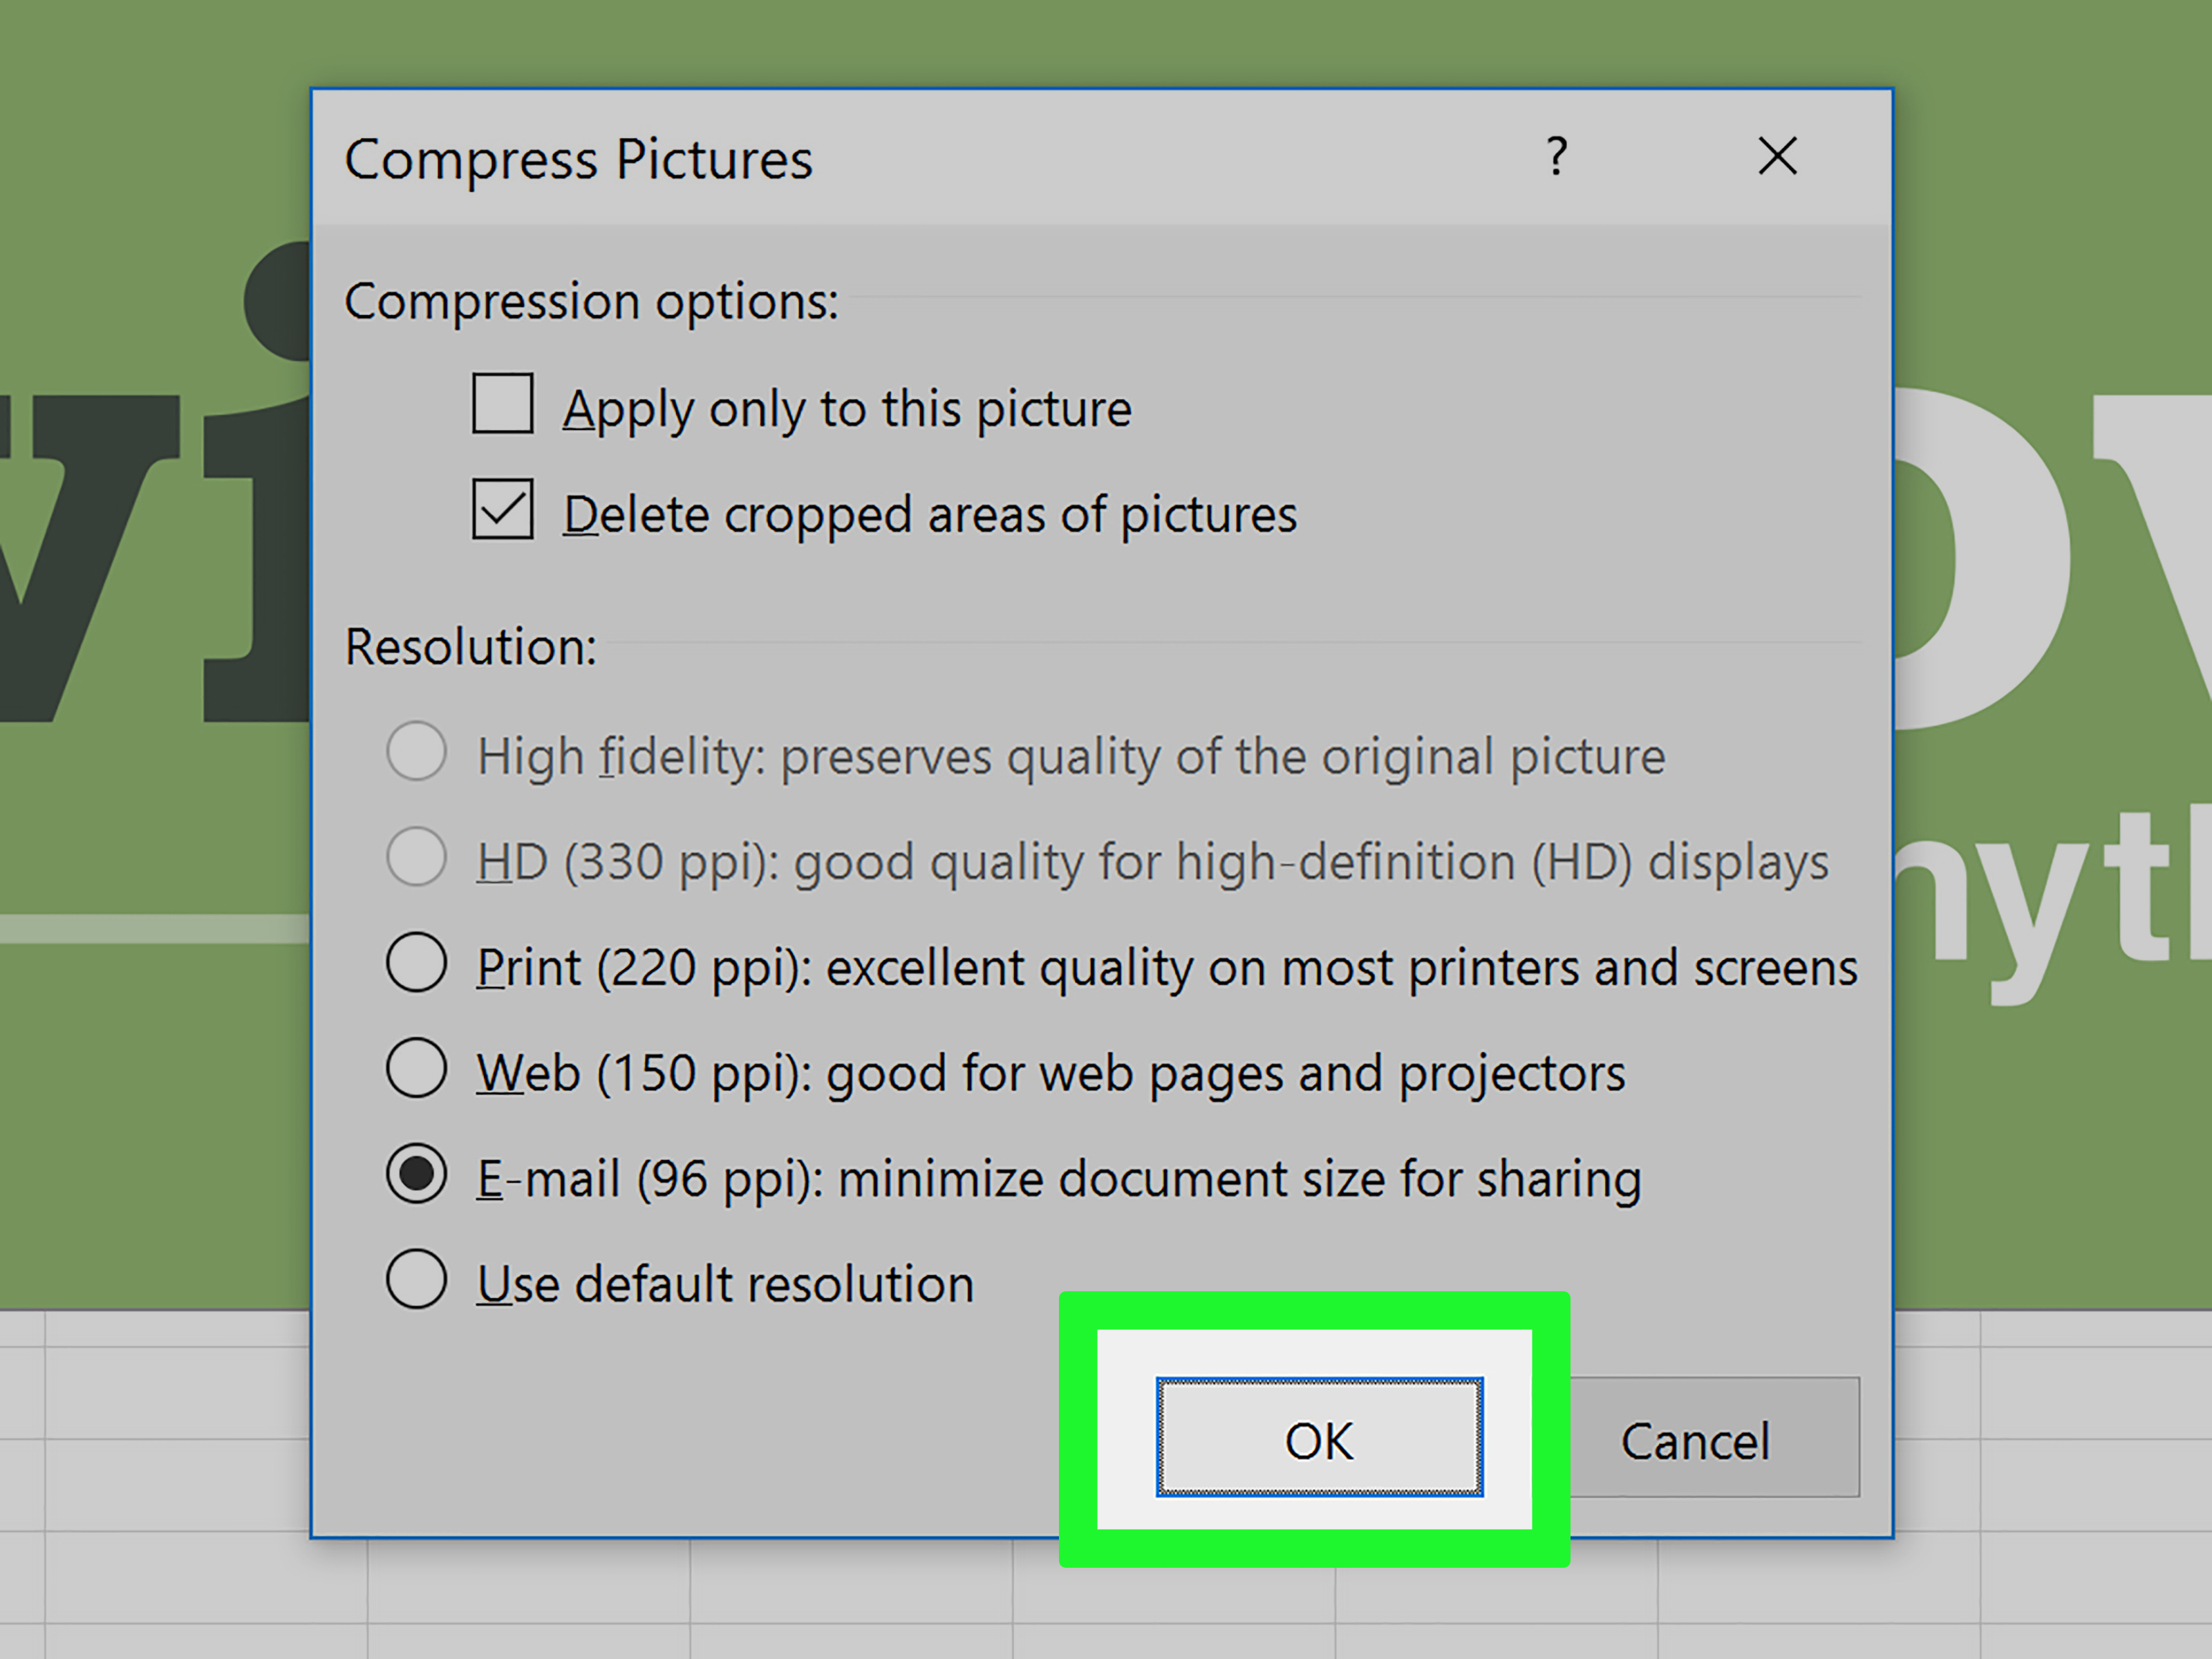Select the E-mail (96 ppi) radio button
The height and width of the screenshot is (1659, 2212).
pyautogui.click(x=416, y=1174)
